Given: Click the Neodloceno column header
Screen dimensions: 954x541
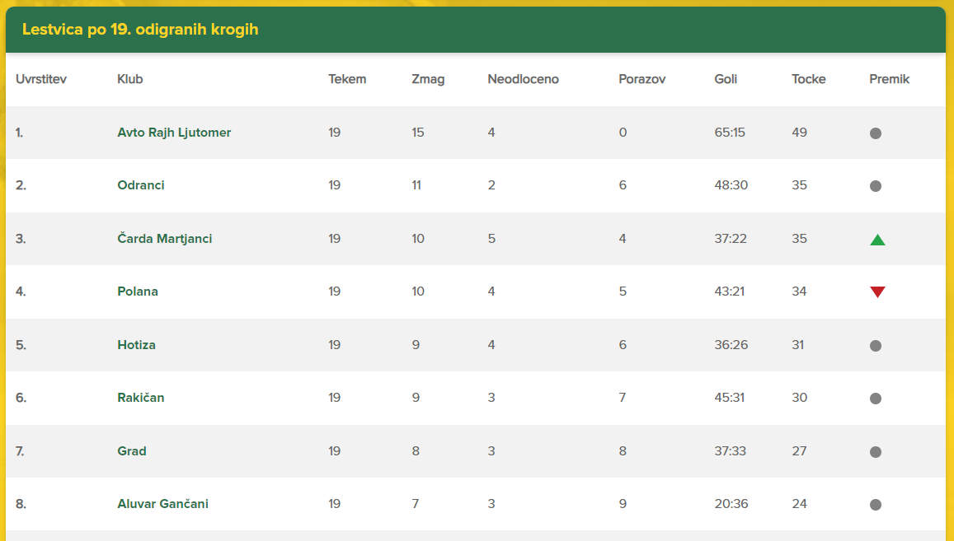Looking at the screenshot, I should [523, 79].
